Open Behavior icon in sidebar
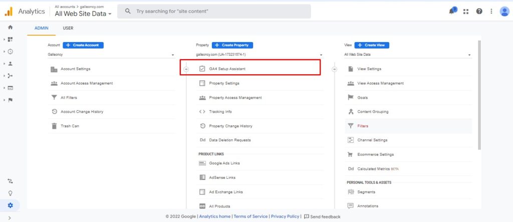The image size is (513, 222). [10, 88]
